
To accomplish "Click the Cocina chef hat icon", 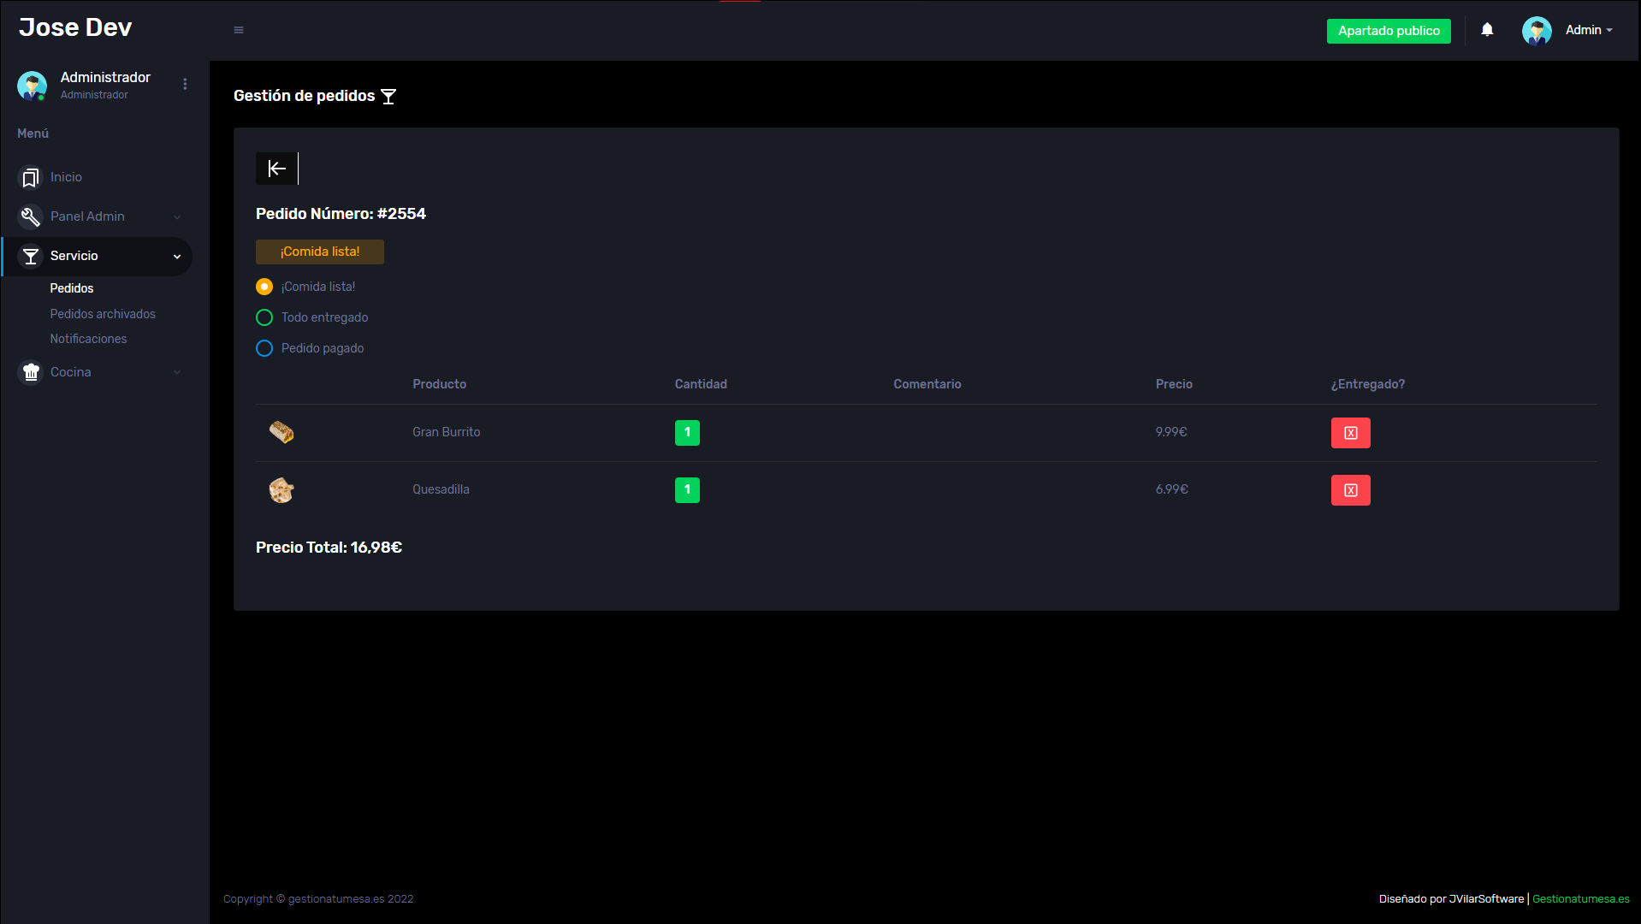I will pyautogui.click(x=31, y=372).
